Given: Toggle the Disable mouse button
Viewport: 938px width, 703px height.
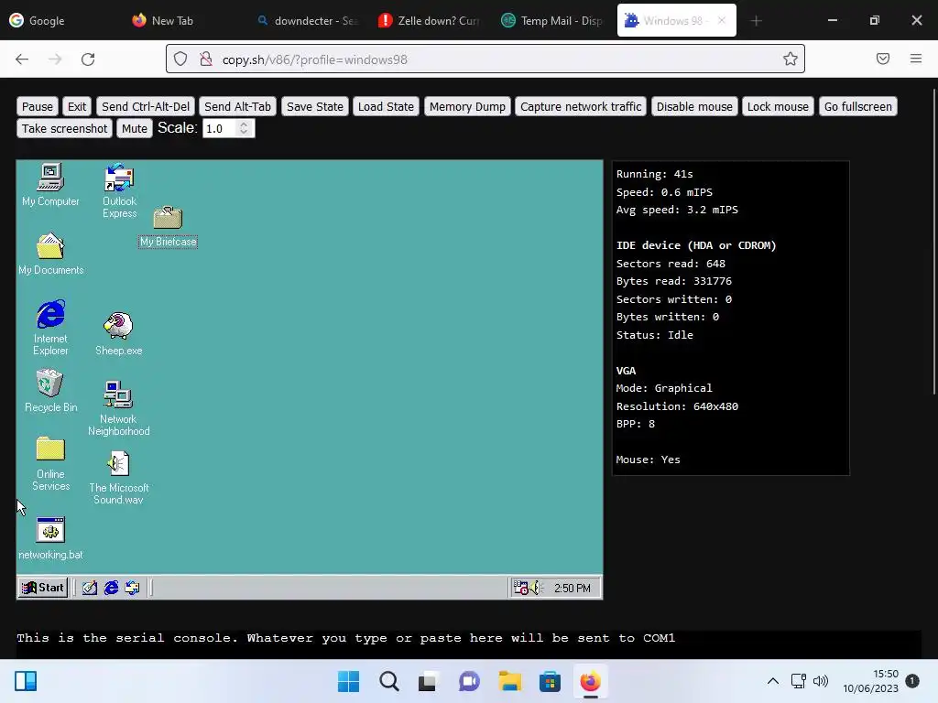Looking at the screenshot, I should [x=694, y=106].
